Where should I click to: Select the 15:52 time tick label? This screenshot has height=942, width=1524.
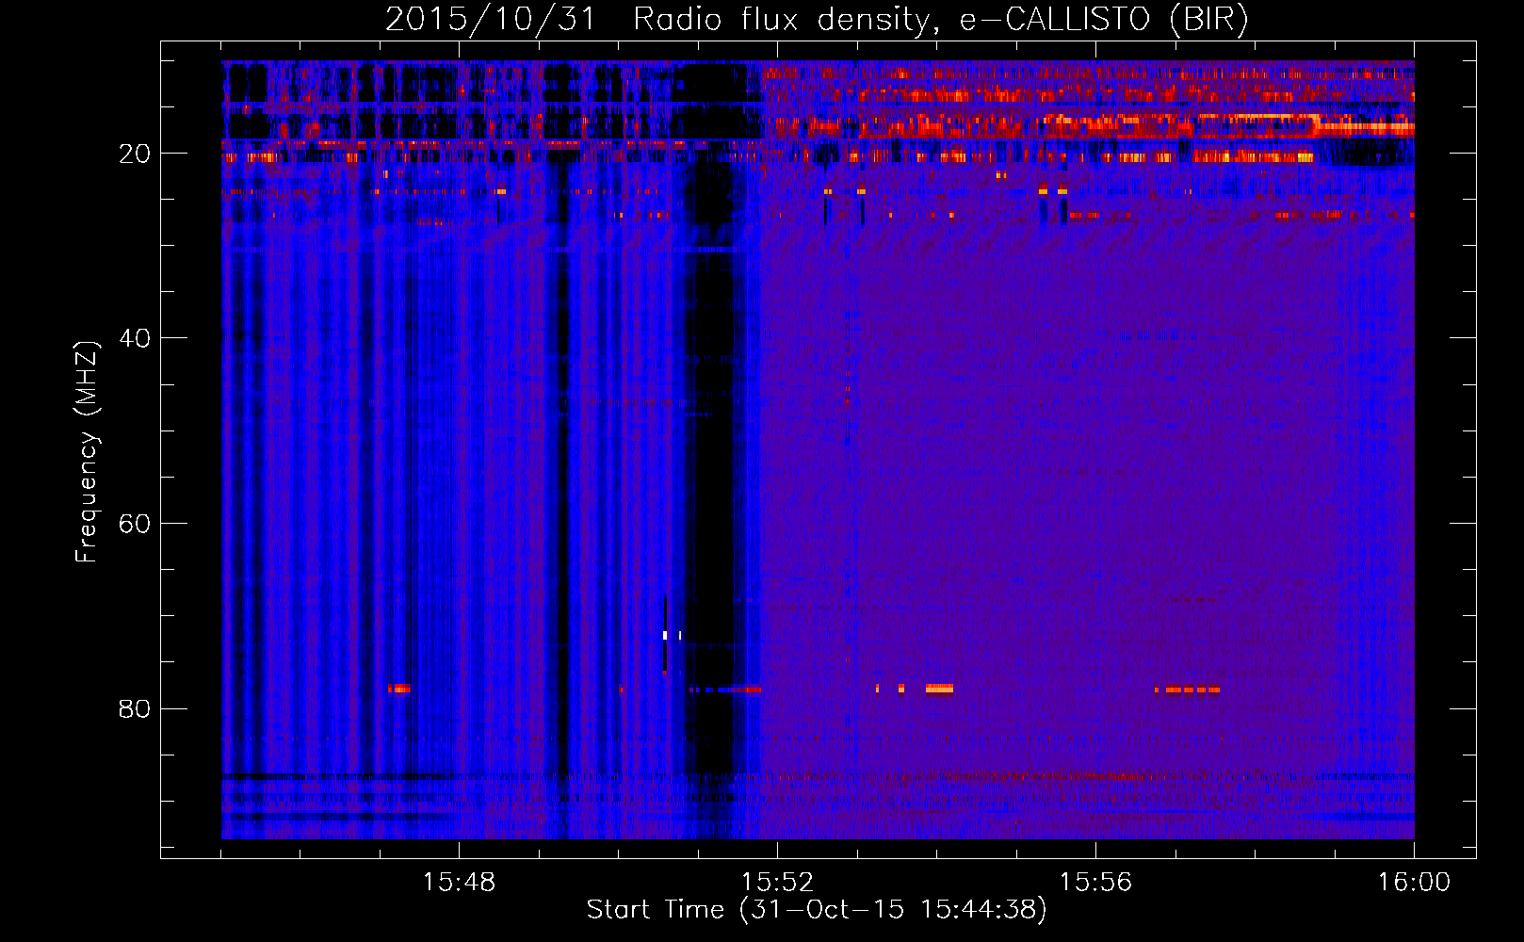point(777,883)
